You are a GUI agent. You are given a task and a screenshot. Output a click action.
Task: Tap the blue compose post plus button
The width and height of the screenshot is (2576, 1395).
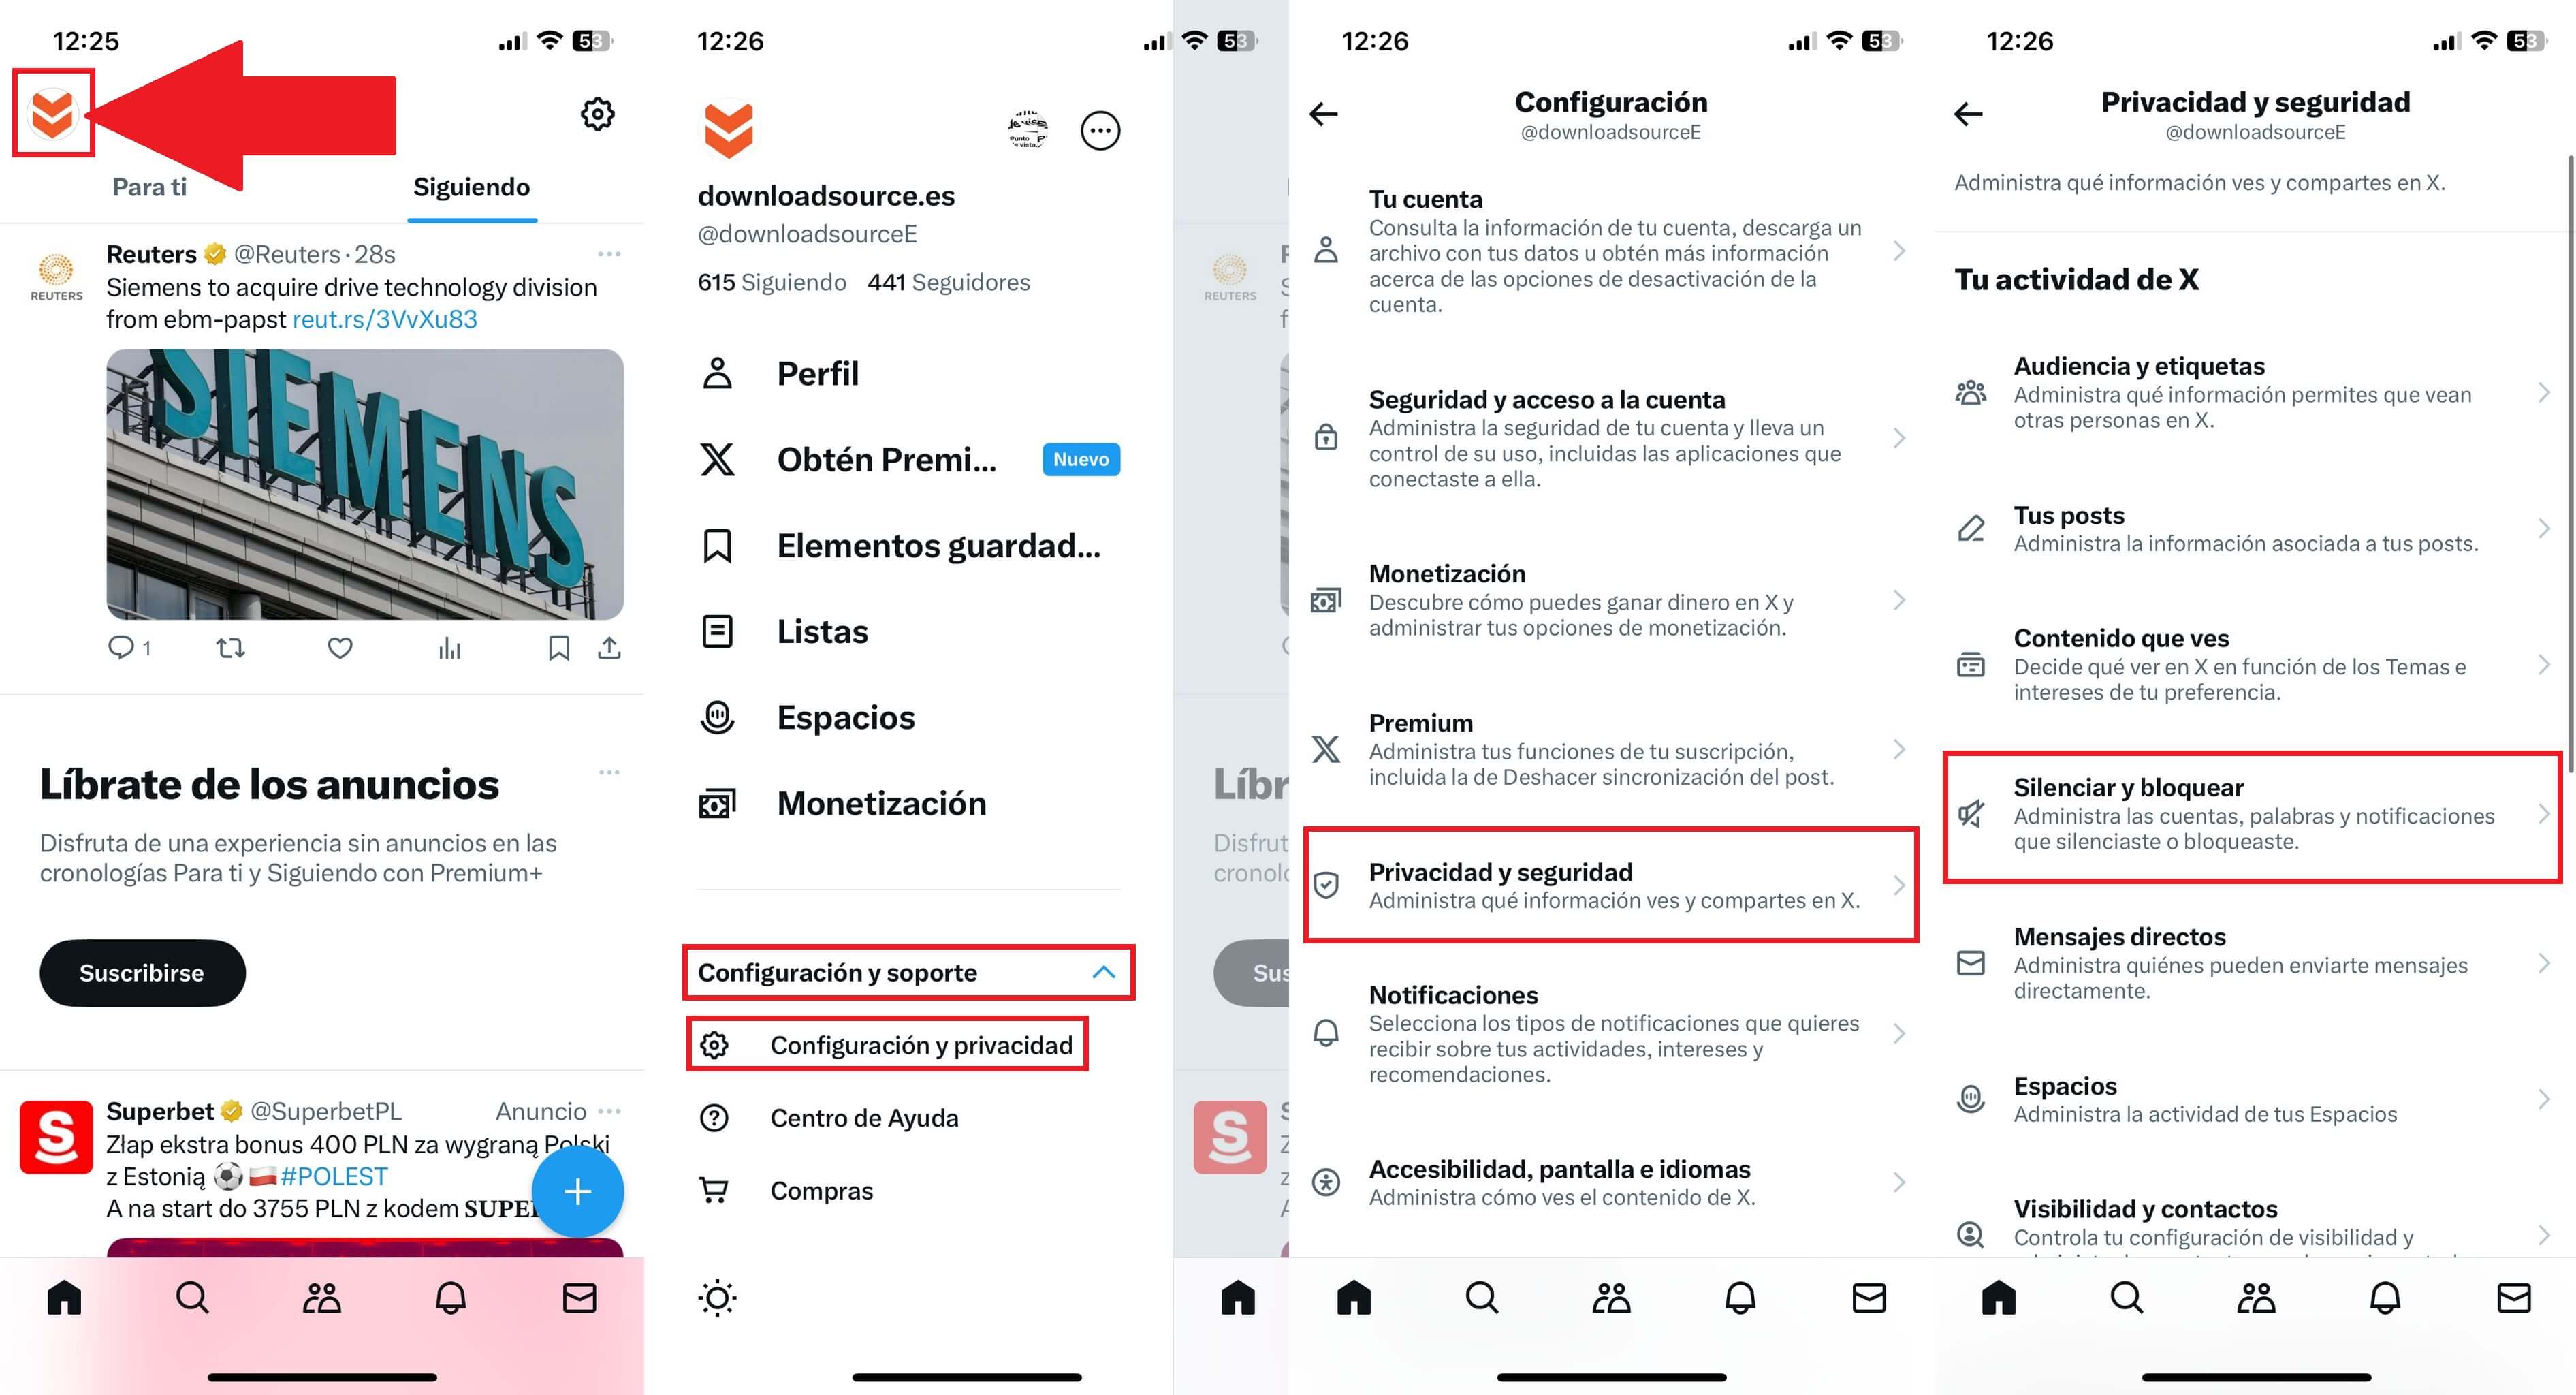point(577,1191)
